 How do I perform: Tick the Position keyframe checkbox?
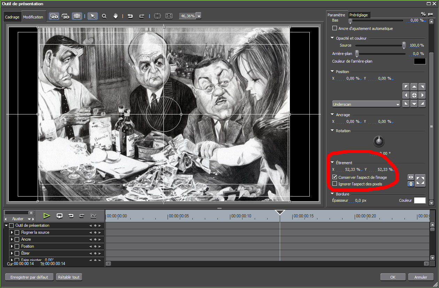[17, 246]
